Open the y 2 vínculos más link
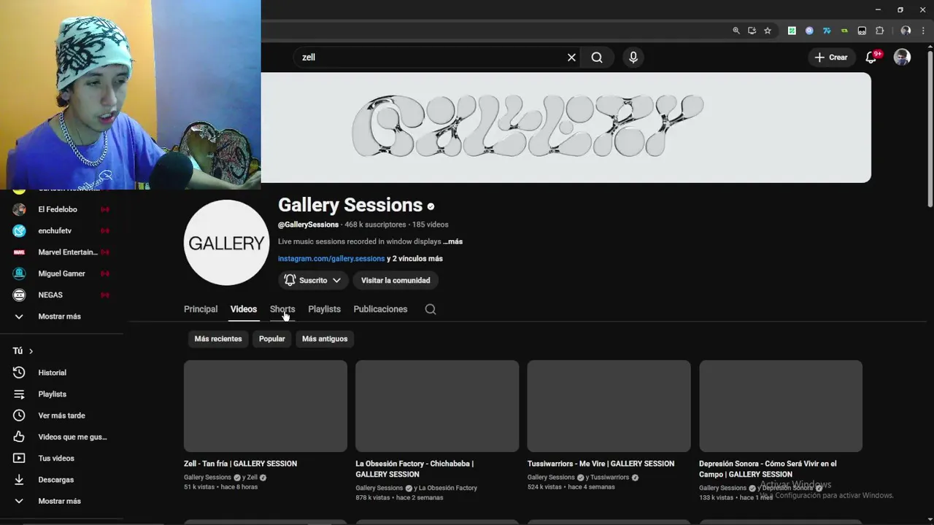Screen dimensions: 934x525 (414, 258)
